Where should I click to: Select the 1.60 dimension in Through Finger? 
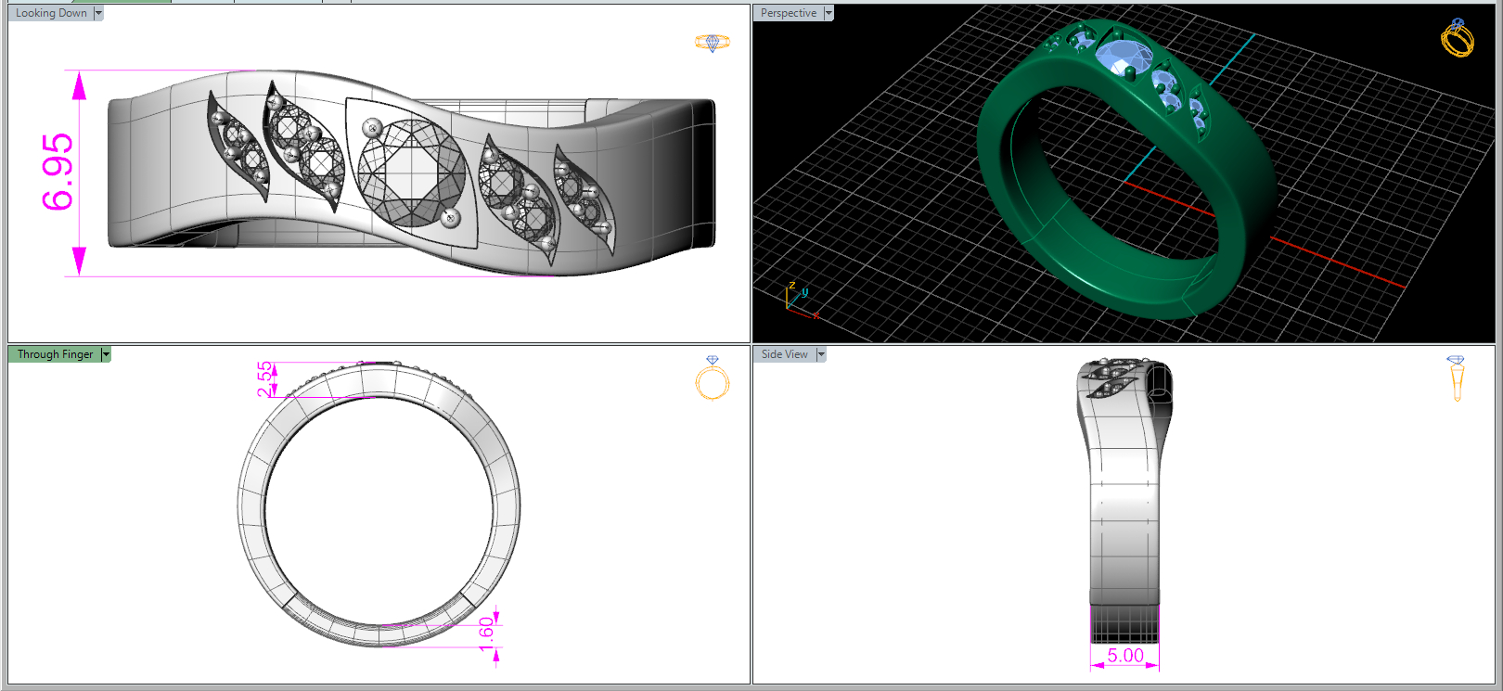tap(485, 635)
